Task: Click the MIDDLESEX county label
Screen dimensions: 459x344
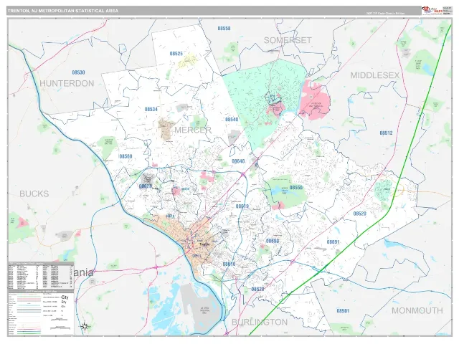Action: tap(375, 75)
